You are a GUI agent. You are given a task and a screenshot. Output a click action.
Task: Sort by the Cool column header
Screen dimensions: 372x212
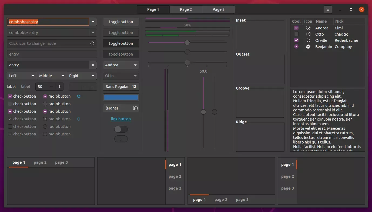[296, 21]
